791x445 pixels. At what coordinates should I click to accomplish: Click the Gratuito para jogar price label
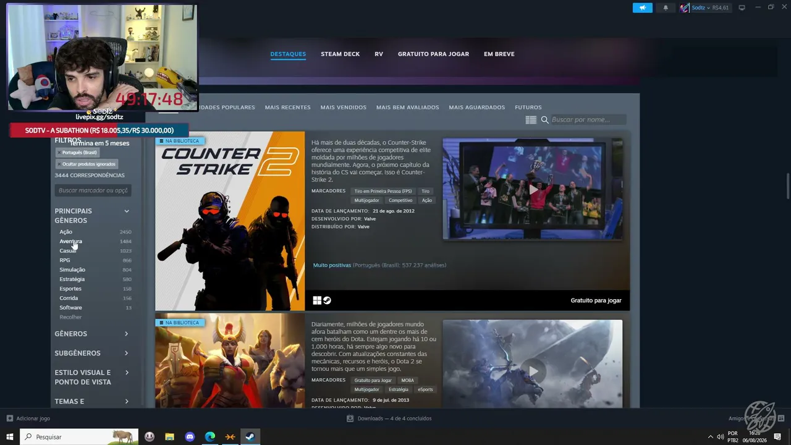point(596,300)
